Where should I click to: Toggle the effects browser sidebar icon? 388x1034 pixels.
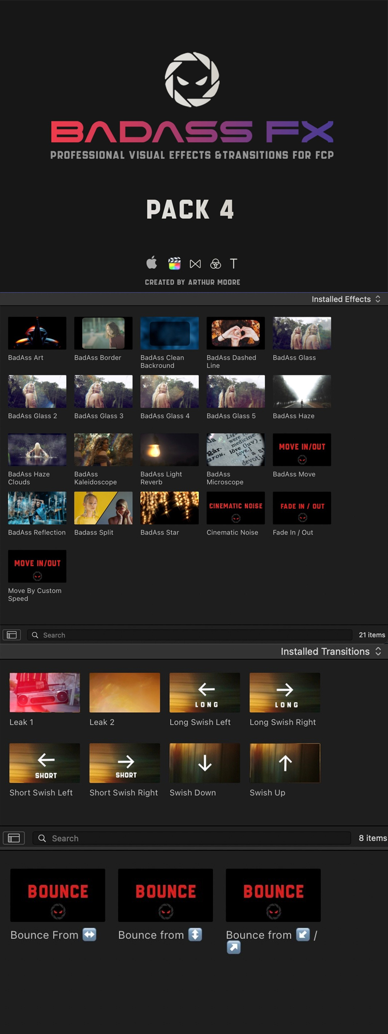[12, 635]
